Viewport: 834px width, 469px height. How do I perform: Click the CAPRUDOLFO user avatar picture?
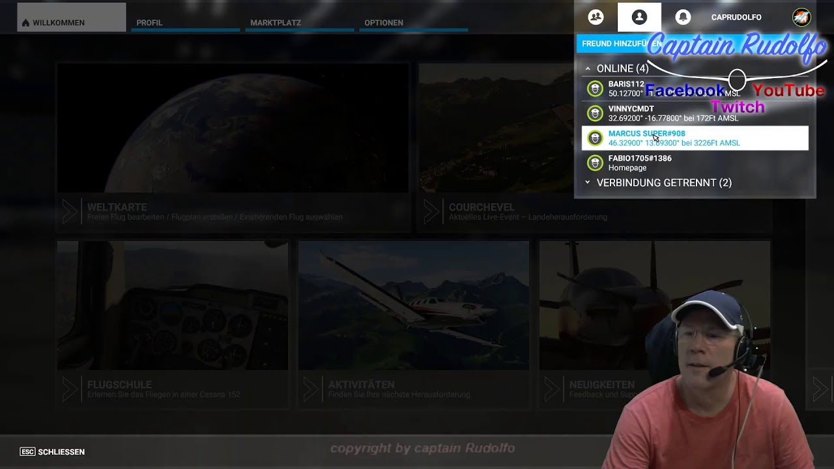point(801,18)
